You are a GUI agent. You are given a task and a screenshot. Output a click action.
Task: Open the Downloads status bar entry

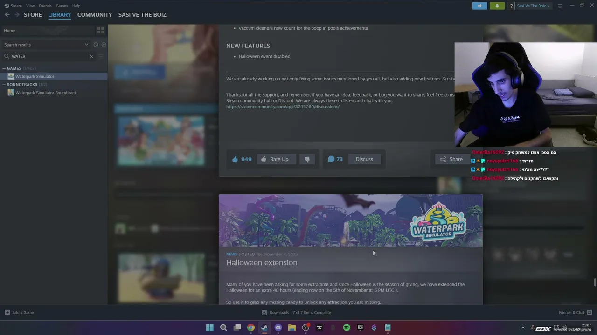297,313
